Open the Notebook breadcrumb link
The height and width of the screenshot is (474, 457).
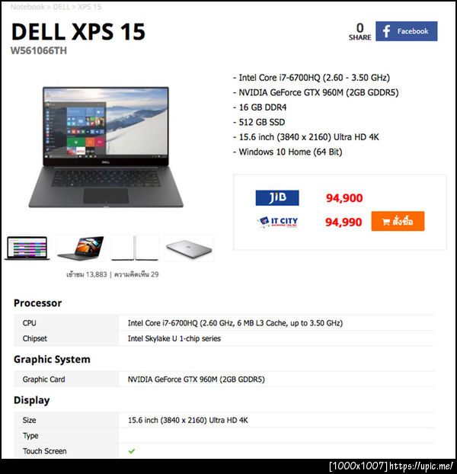pyautogui.click(x=27, y=7)
